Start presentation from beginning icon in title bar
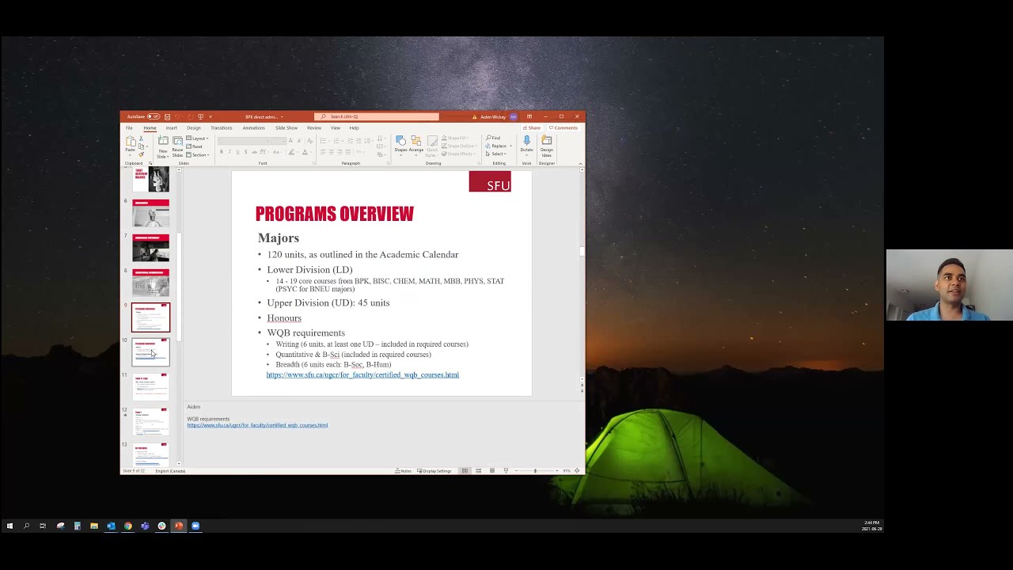Image resolution: width=1013 pixels, height=570 pixels. coord(200,116)
